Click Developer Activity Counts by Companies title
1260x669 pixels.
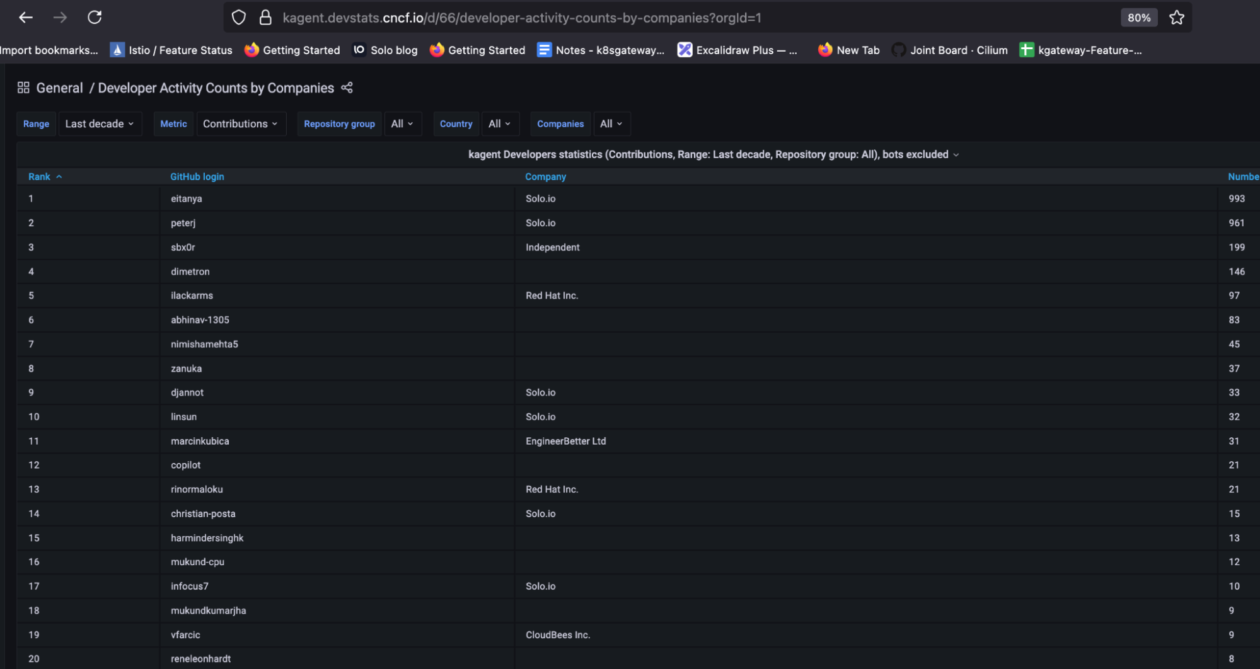tap(216, 88)
